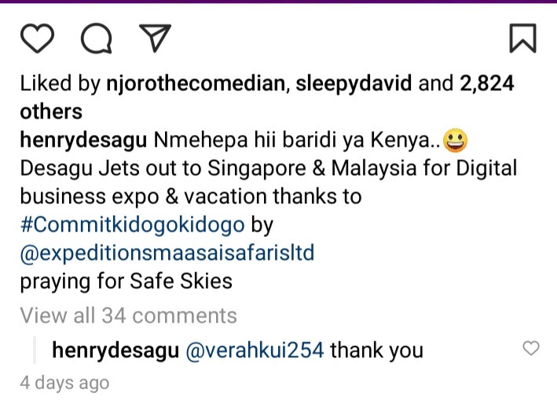Tap the word 'others' in likes line
This screenshot has height=415, width=557.
(51, 111)
